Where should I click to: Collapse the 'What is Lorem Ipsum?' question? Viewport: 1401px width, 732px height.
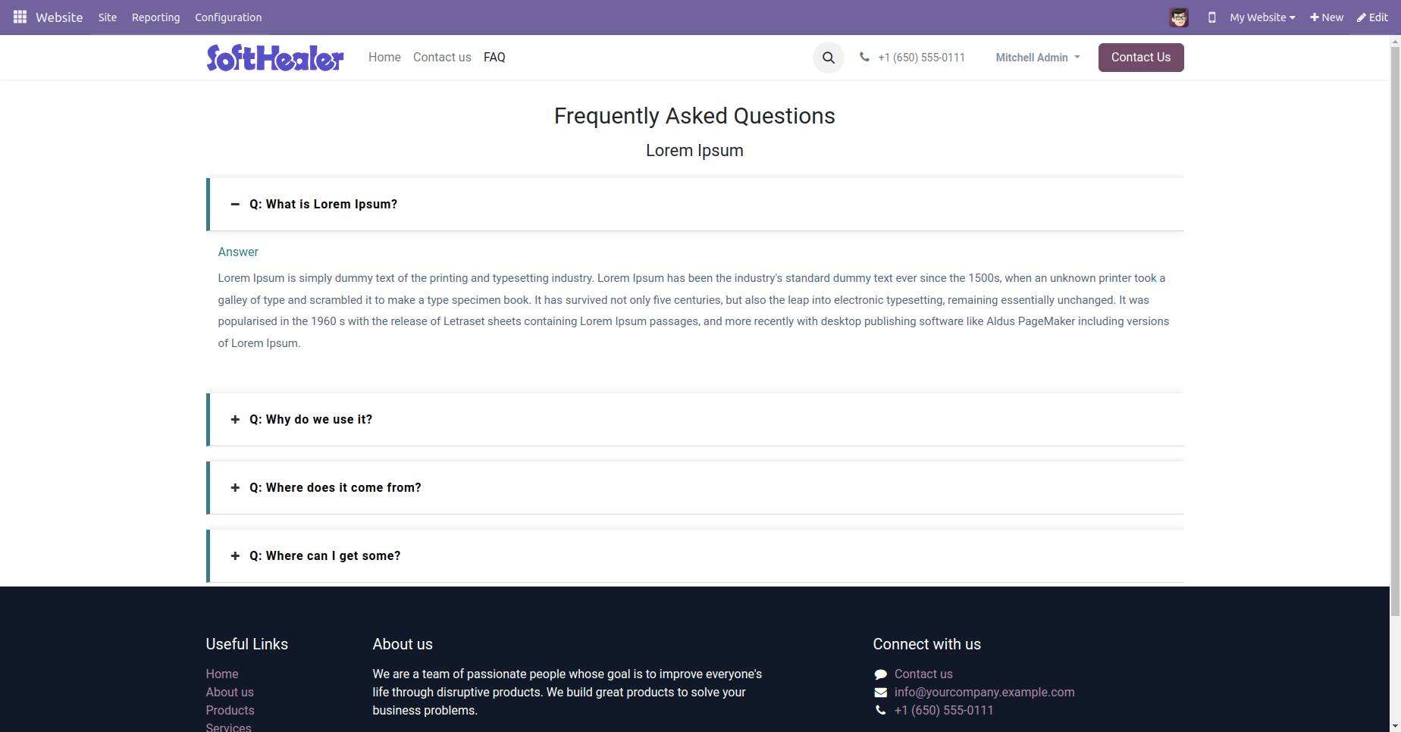(x=696, y=205)
